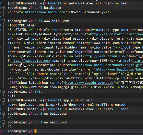
Task: Click 'name=rsv_bp value=1' text
Action: 97,47
